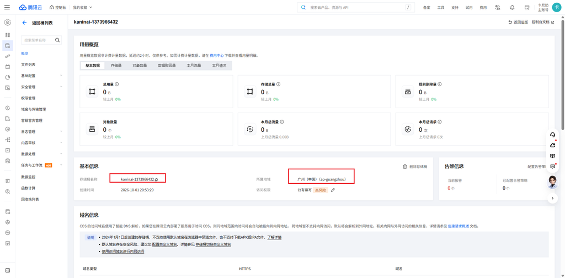Click the info icon next to 存储总量

point(278,84)
